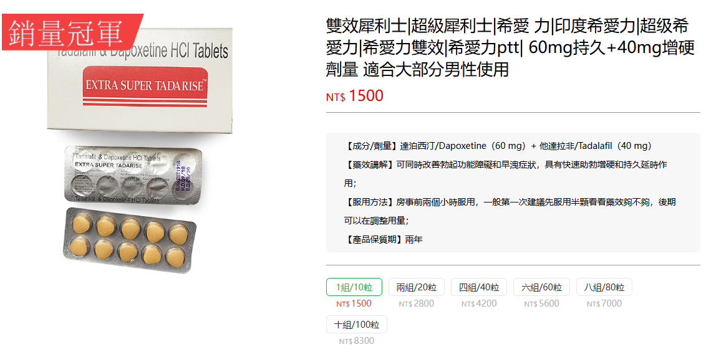Click the yellow tablets blister pack
Viewport: 706px width, 362px height.
(130, 239)
